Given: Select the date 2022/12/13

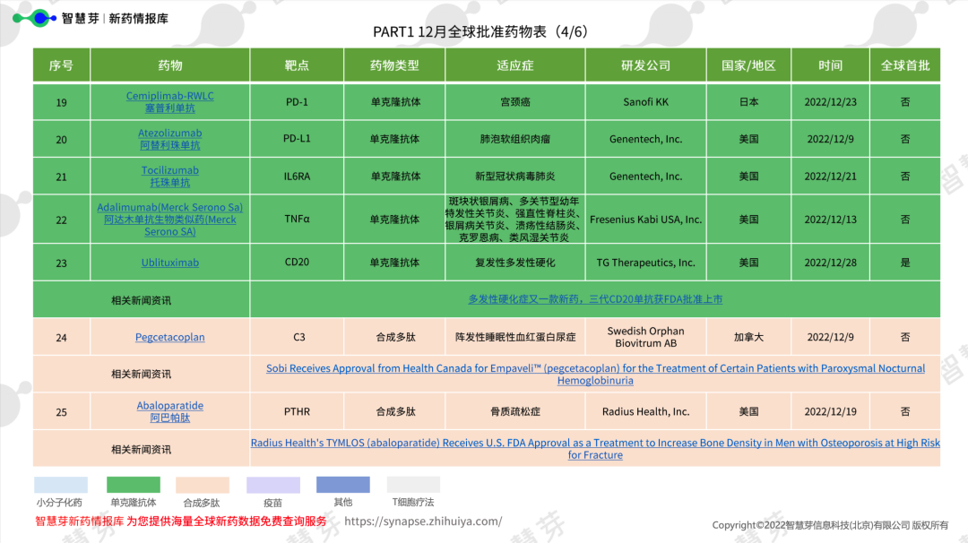Looking at the screenshot, I should (x=830, y=219).
